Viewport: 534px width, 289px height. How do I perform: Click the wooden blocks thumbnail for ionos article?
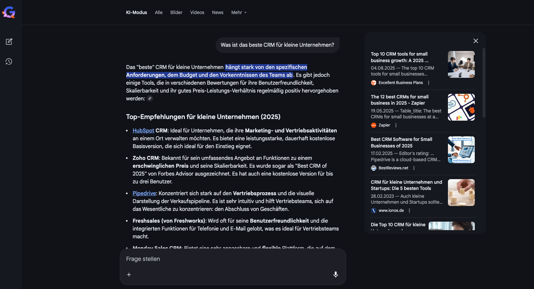[x=461, y=193]
